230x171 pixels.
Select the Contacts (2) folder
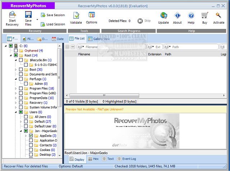tap(48, 145)
